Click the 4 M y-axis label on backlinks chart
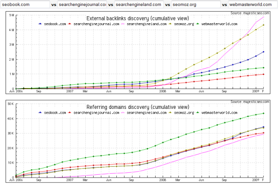 pyautogui.click(x=12, y=30)
